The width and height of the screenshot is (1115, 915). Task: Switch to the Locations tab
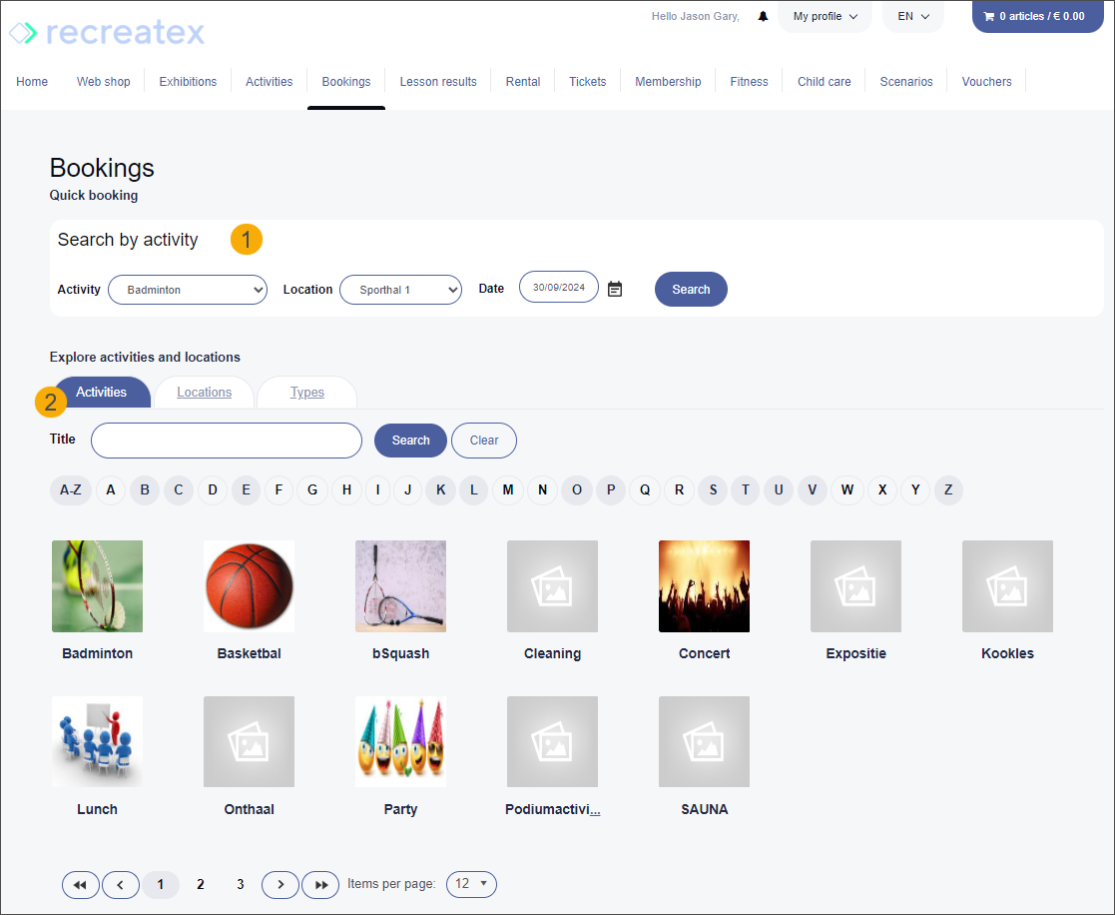(x=204, y=393)
